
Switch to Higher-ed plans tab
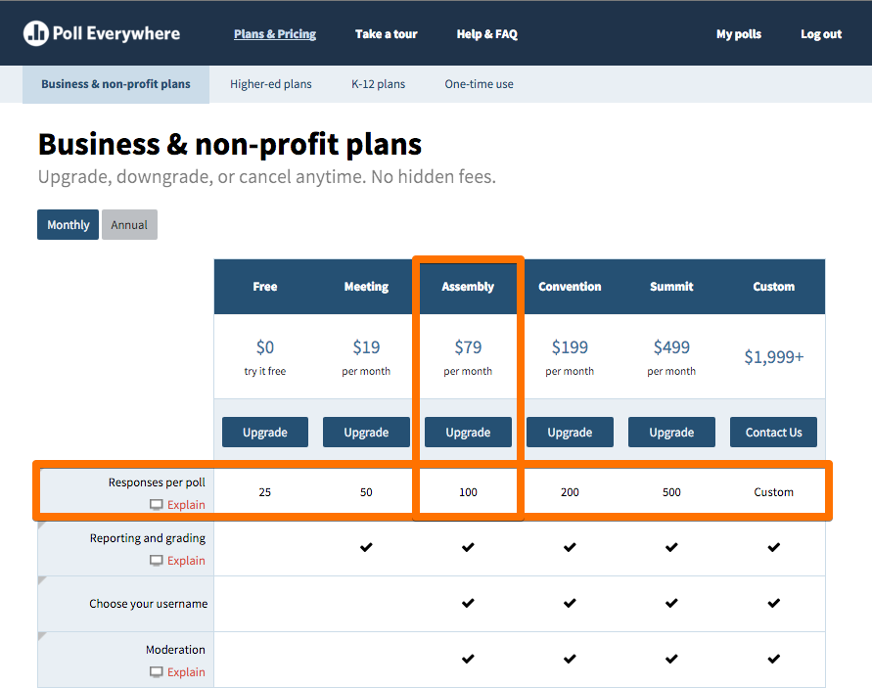[x=271, y=84]
